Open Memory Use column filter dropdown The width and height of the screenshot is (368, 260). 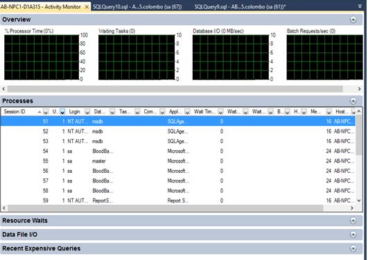click(x=328, y=112)
